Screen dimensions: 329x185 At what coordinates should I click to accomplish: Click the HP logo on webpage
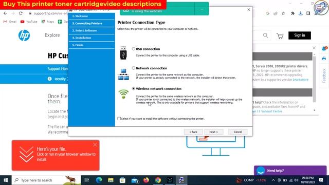pyautogui.click(x=24, y=35)
